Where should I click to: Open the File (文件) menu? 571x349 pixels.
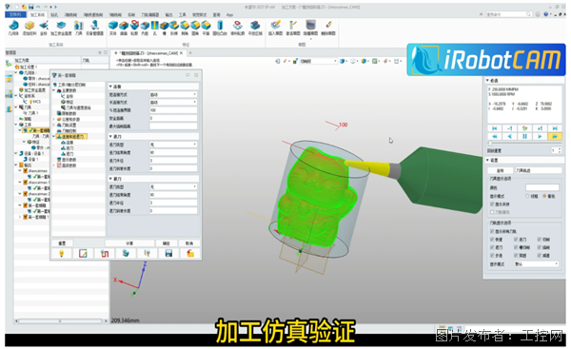tap(15, 14)
